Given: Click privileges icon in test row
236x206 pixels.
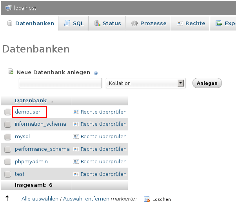Looking at the screenshot, I should [76, 174].
